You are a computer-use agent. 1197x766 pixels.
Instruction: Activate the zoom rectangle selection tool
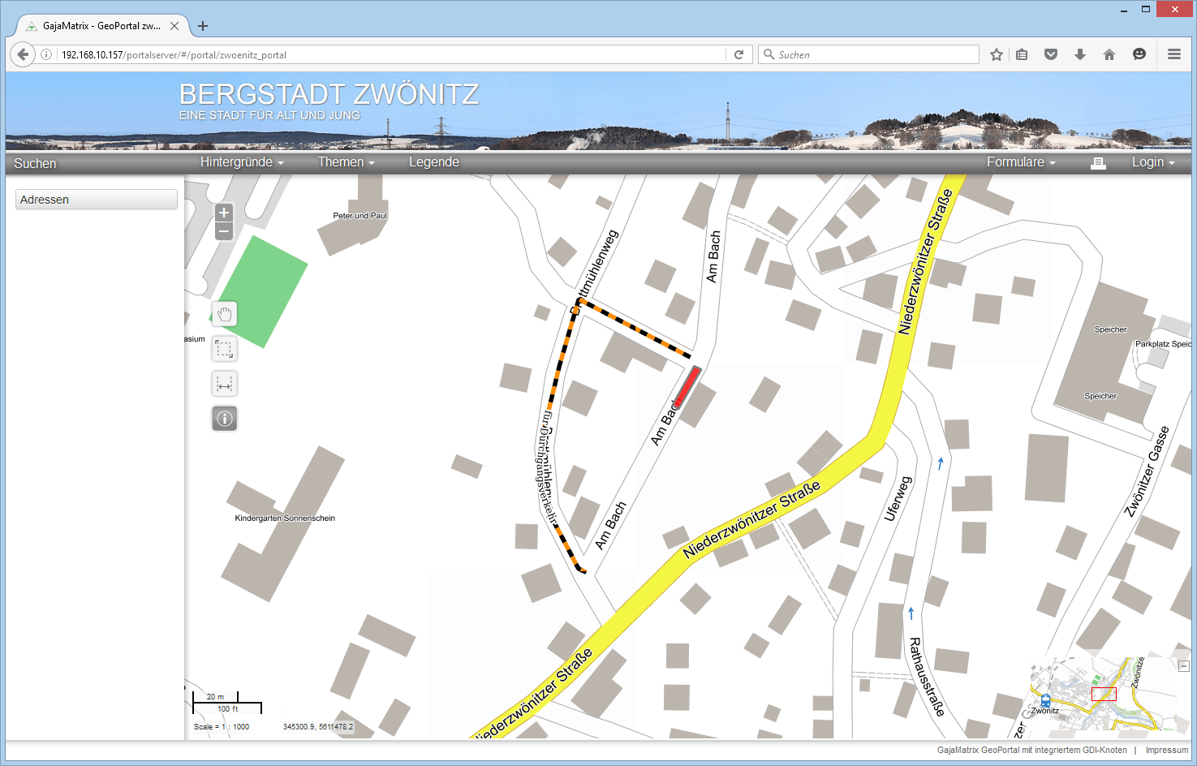(225, 349)
